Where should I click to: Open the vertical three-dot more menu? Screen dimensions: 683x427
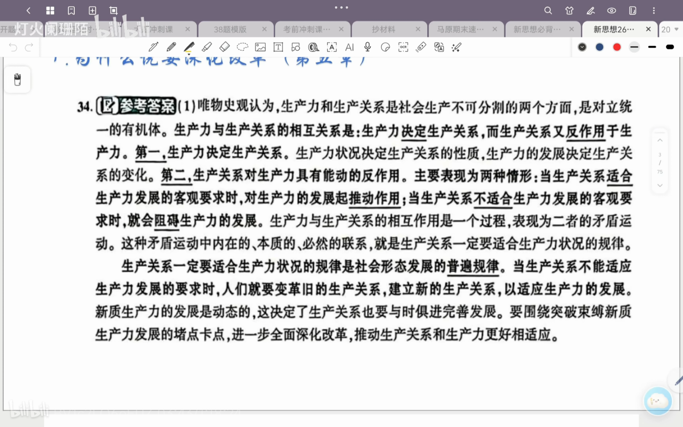653,11
